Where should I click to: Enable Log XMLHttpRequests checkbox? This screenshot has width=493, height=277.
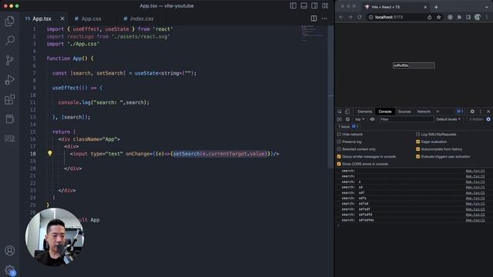click(x=418, y=134)
